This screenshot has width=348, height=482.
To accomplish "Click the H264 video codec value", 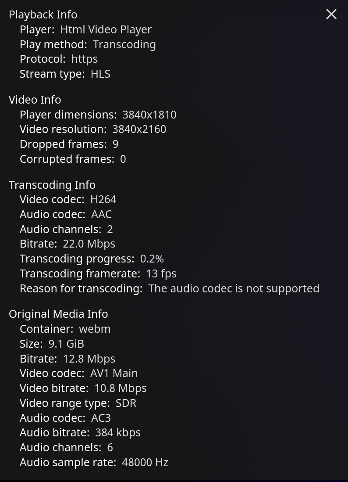I will point(103,199).
